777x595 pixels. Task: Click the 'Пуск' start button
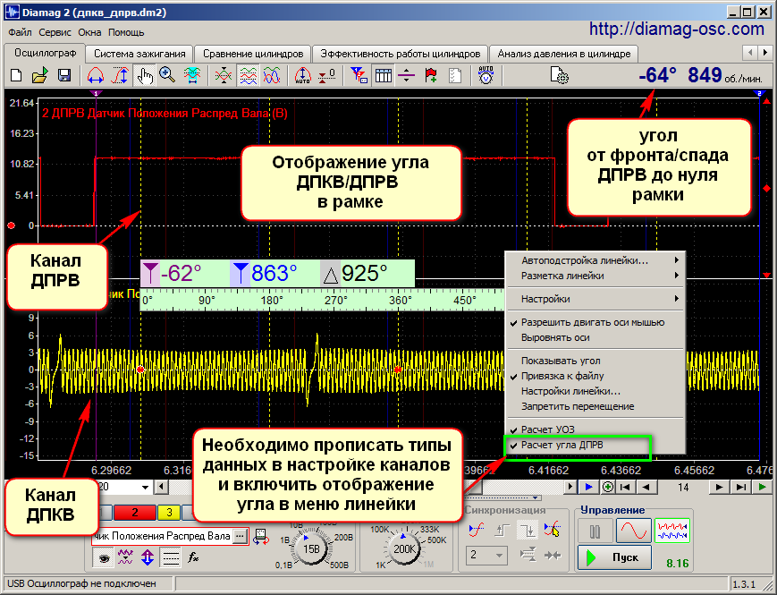click(x=614, y=557)
